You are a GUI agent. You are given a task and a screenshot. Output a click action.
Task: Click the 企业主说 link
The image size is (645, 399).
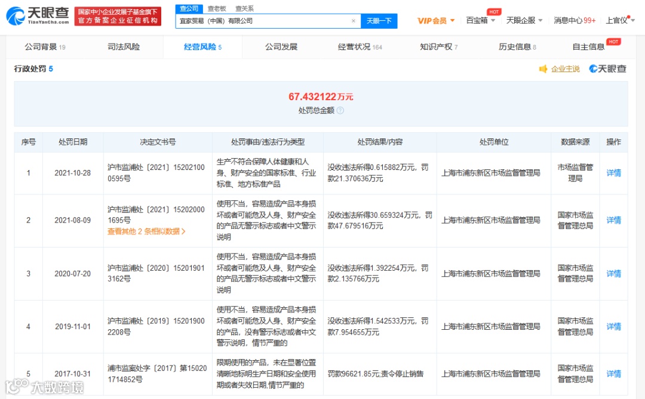565,69
